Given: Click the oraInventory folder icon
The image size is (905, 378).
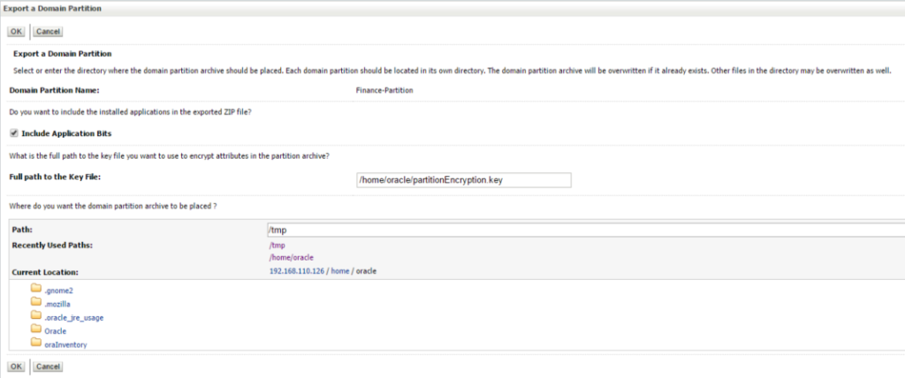Looking at the screenshot, I should point(36,344).
